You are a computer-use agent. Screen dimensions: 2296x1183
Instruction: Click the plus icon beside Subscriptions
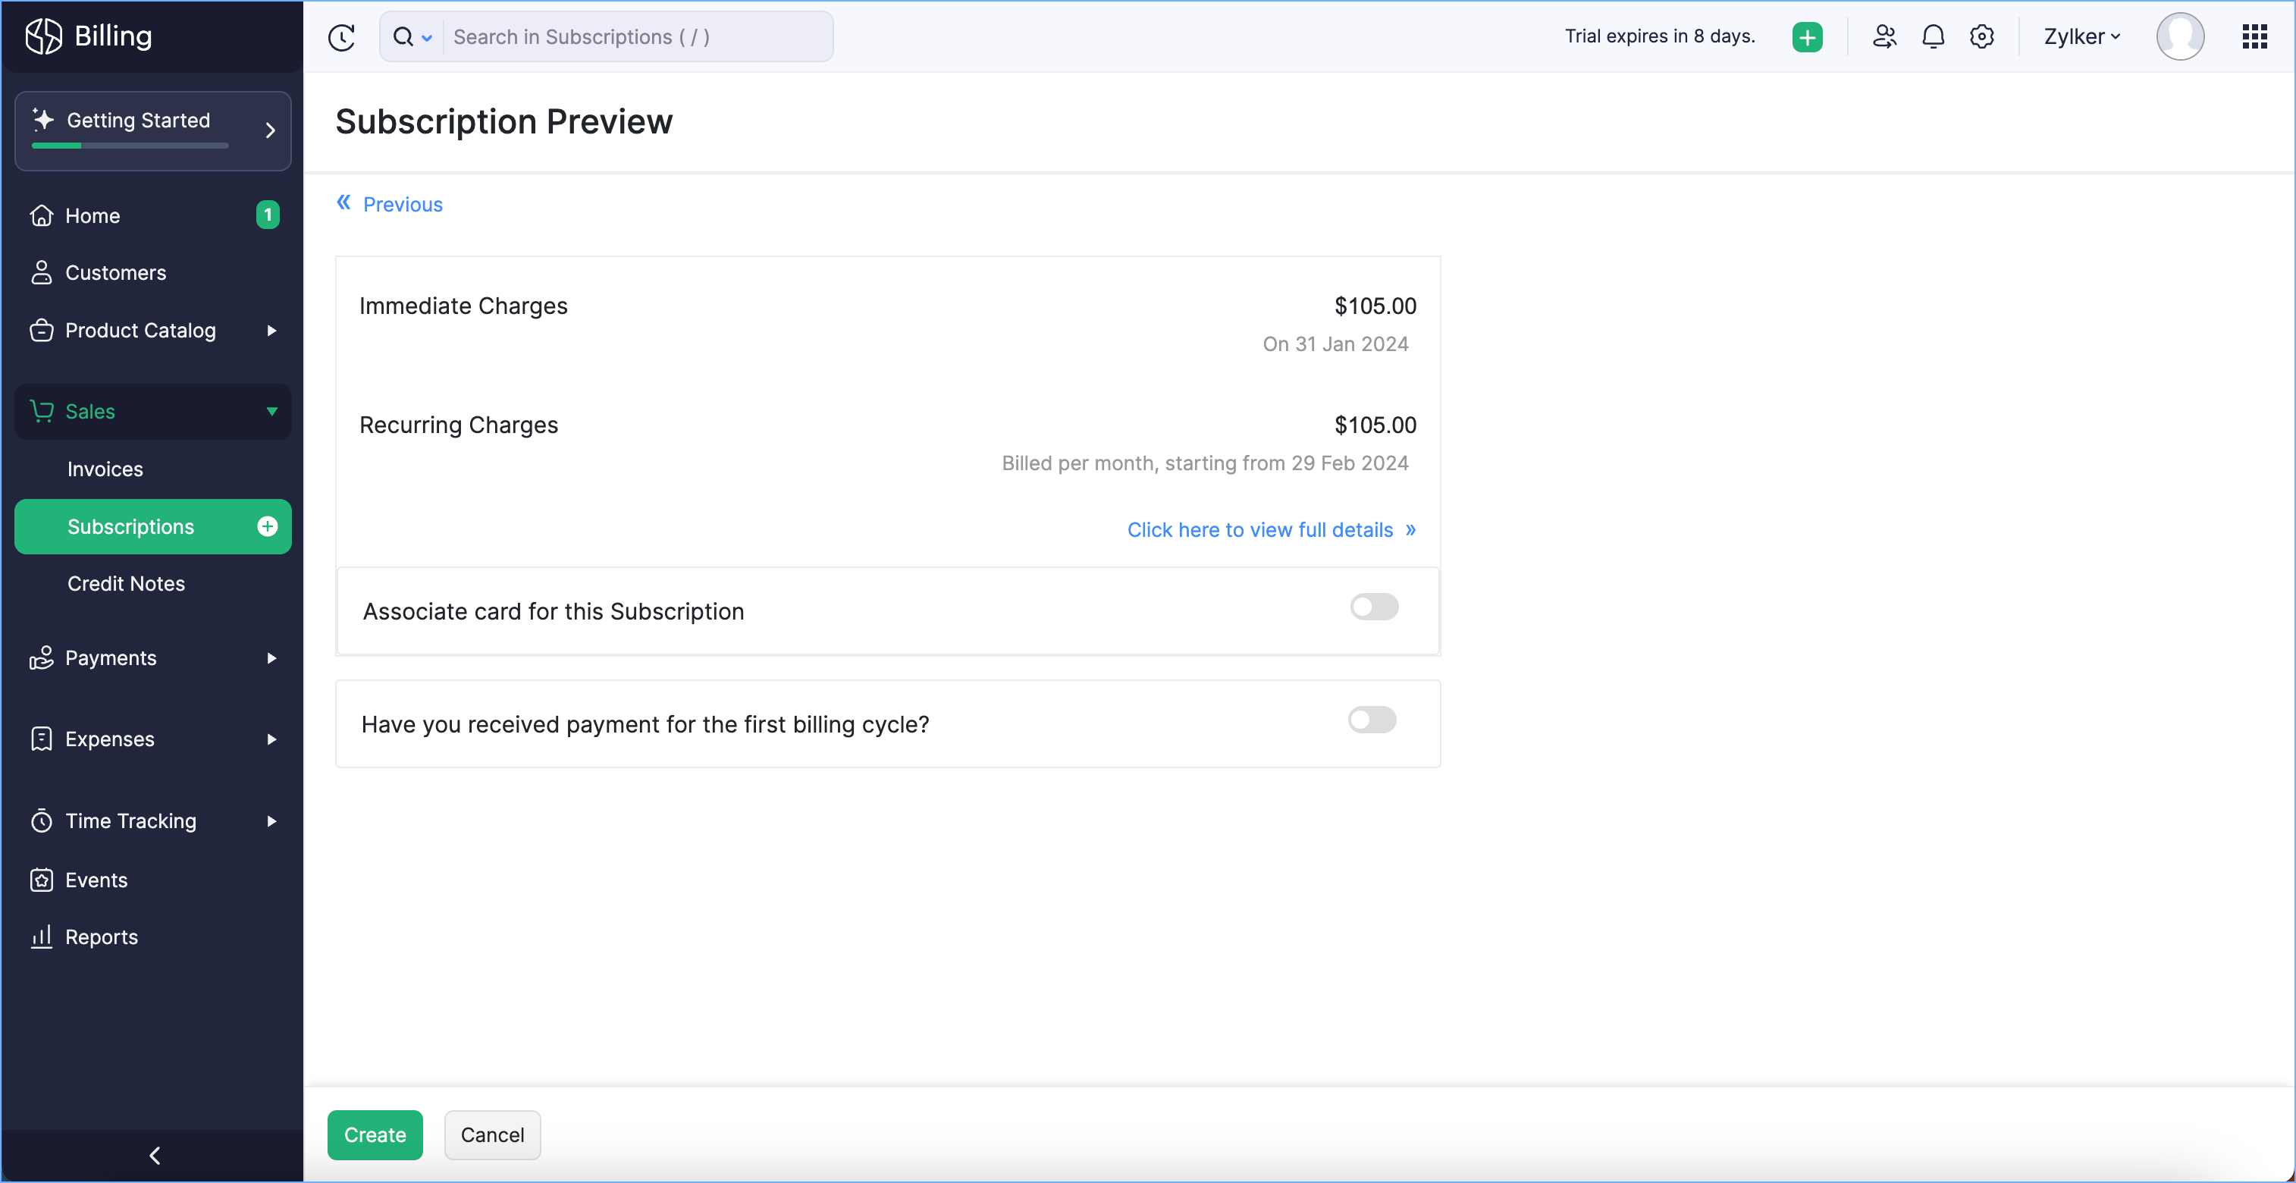(x=268, y=526)
